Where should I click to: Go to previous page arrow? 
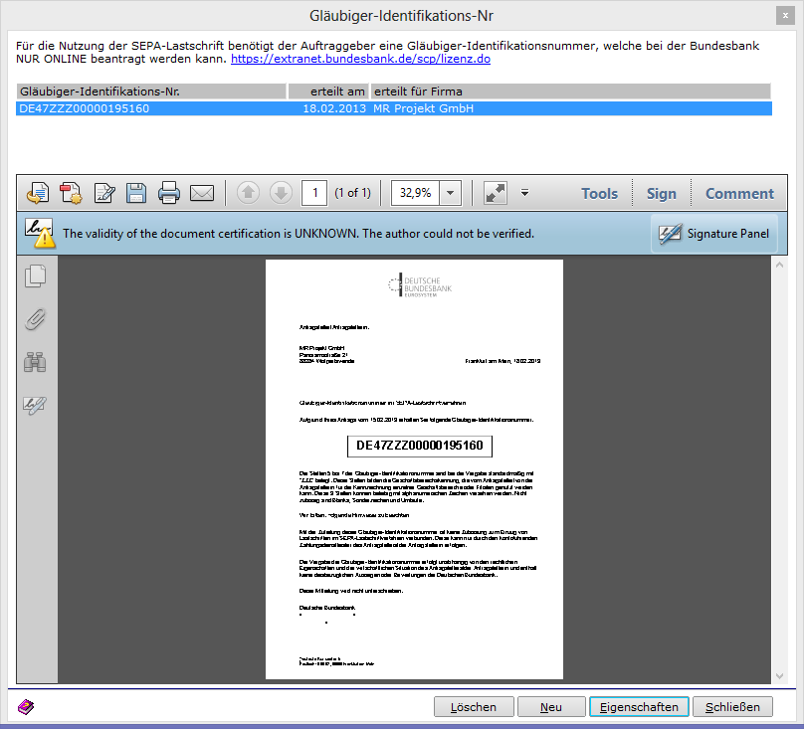coord(248,193)
